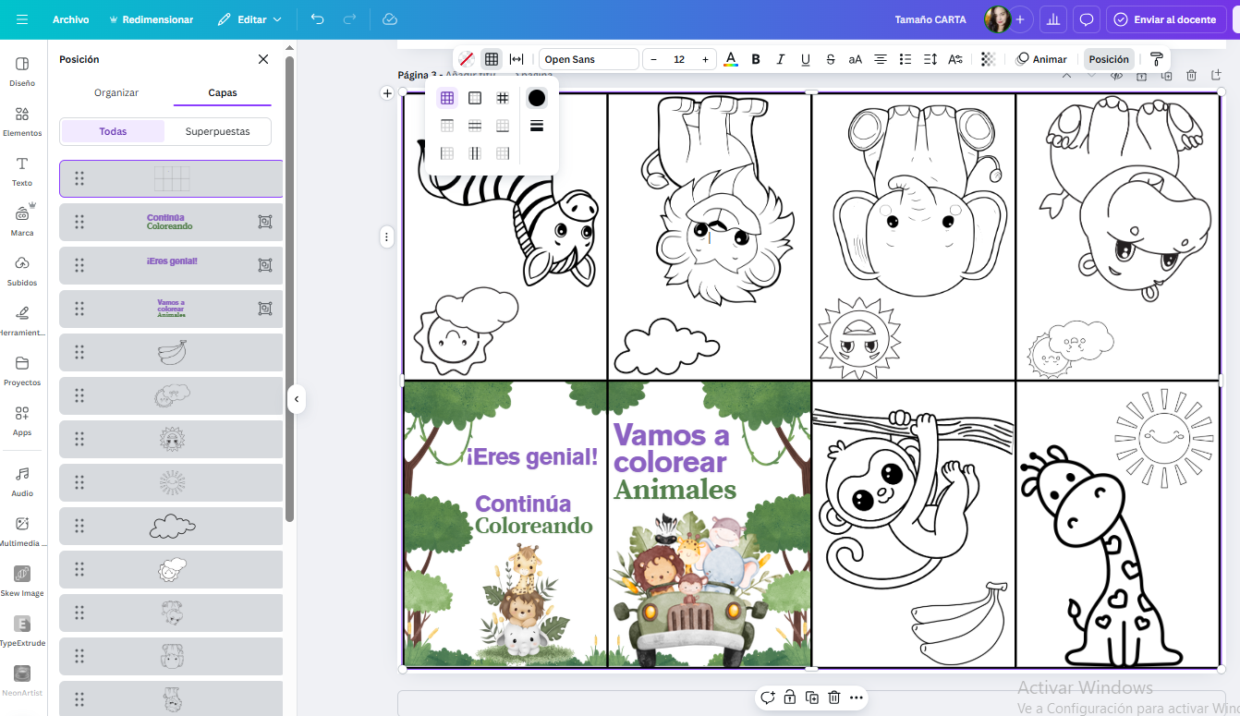This screenshot has width=1240, height=716.
Task: Toggle the table borders toolbar button
Action: coord(492,59)
